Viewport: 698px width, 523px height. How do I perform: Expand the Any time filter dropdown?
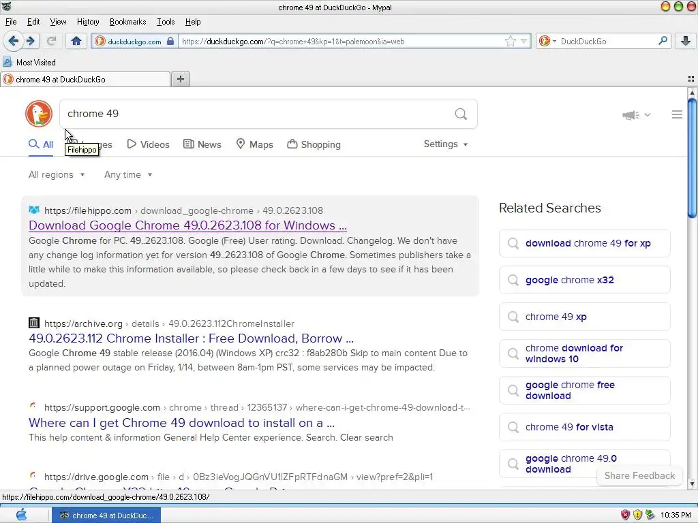[x=128, y=175]
